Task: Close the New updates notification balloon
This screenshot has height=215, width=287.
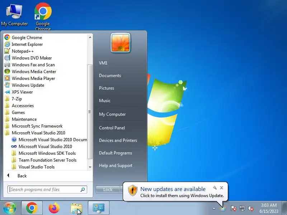Action: point(221,188)
